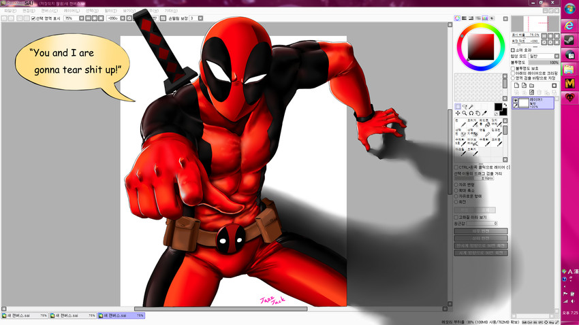Open Steam from the taskbar

click(x=569, y=40)
